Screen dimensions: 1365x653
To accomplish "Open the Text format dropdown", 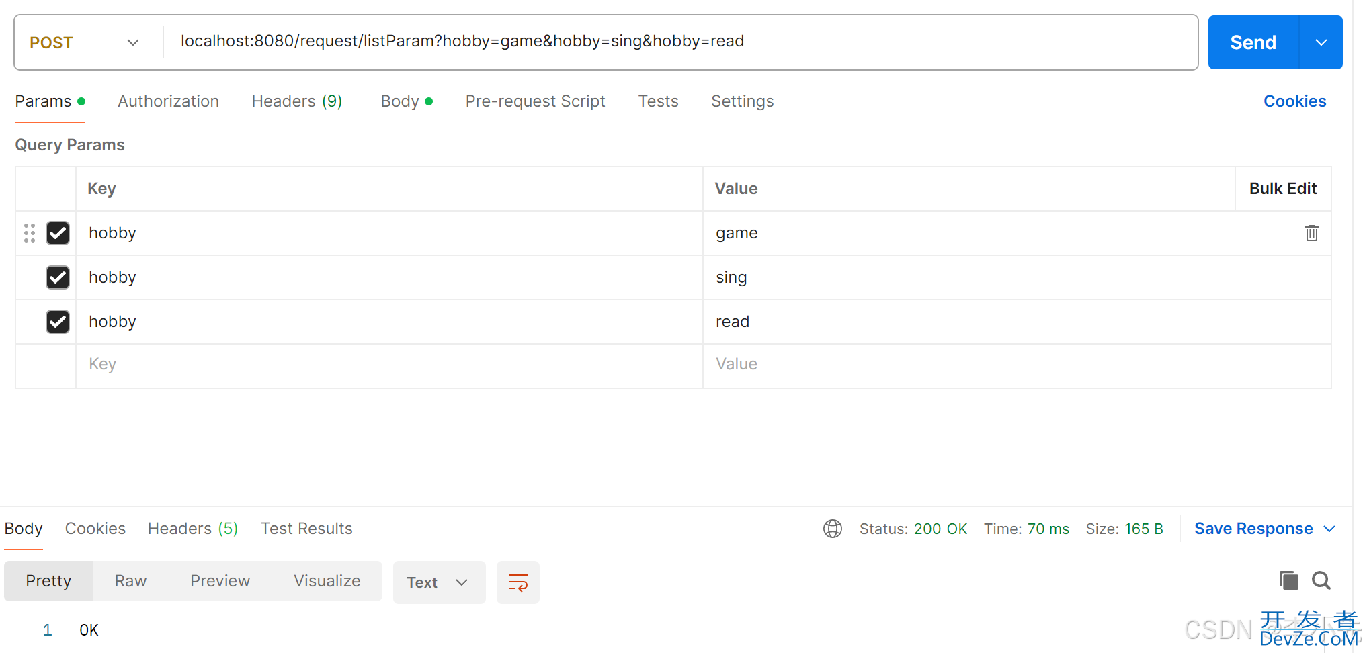I will click(x=439, y=582).
